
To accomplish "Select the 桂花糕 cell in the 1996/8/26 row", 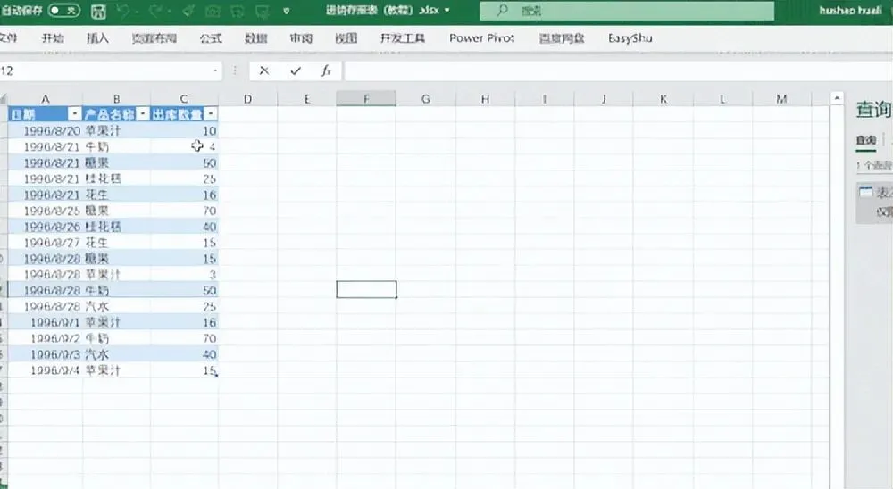I will [117, 227].
